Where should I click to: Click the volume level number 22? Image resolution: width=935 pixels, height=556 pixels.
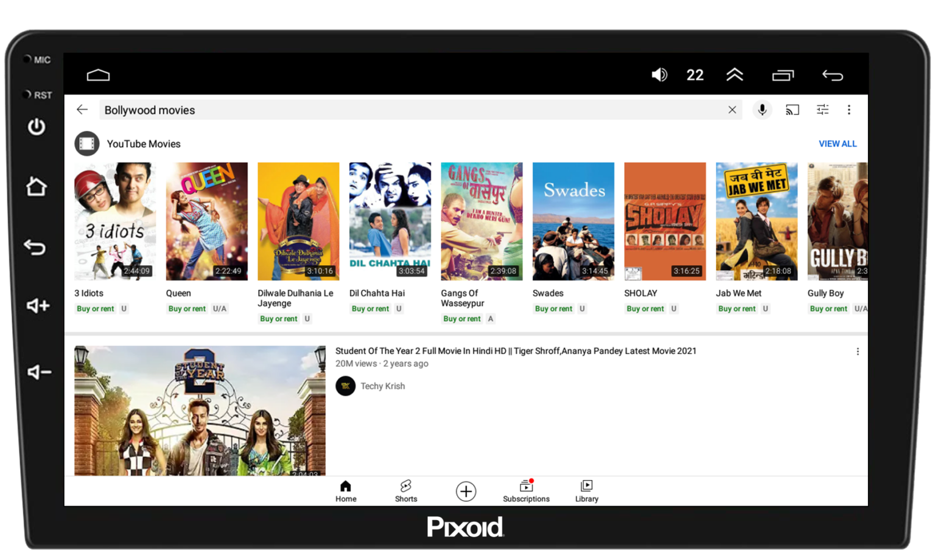click(x=695, y=75)
